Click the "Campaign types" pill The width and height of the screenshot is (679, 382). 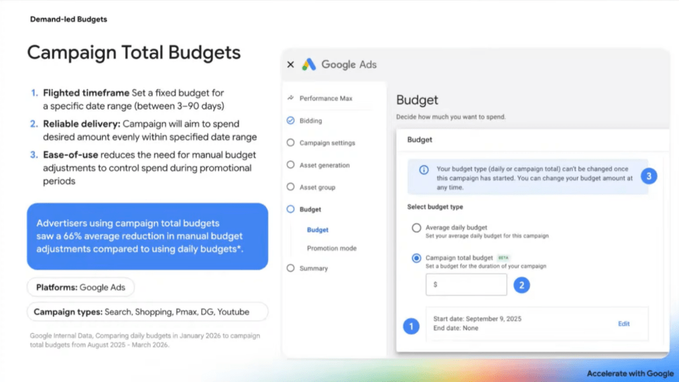pos(147,312)
